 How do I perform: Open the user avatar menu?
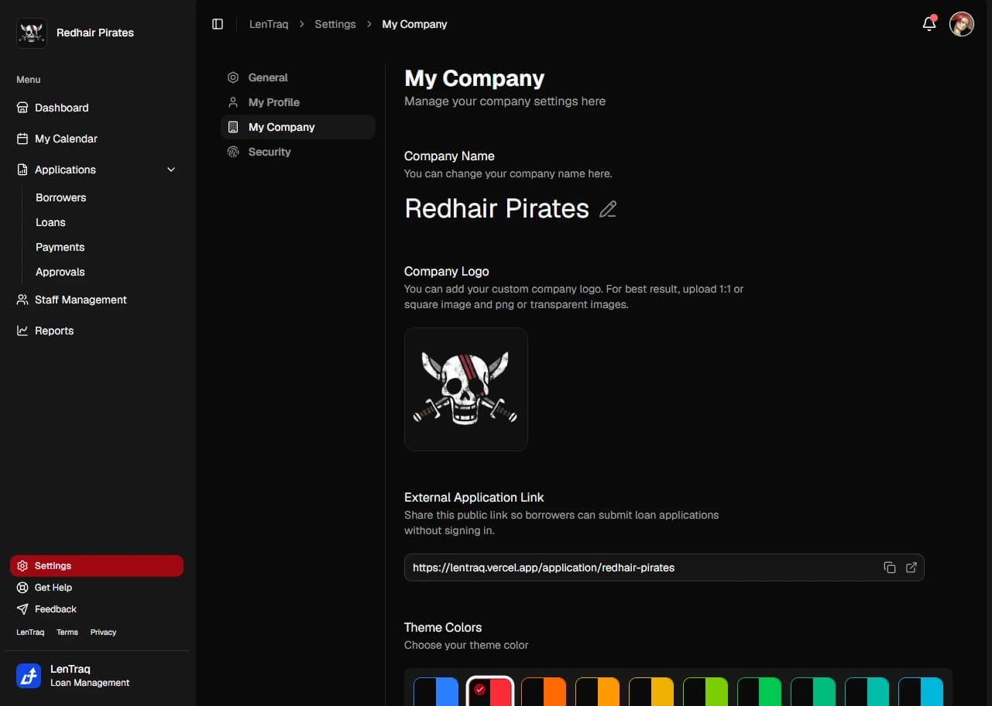click(962, 24)
